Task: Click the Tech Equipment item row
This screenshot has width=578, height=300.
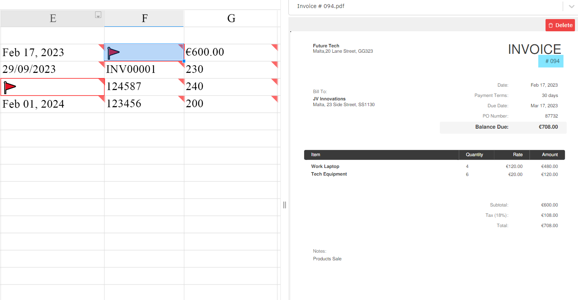Action: 434,174
